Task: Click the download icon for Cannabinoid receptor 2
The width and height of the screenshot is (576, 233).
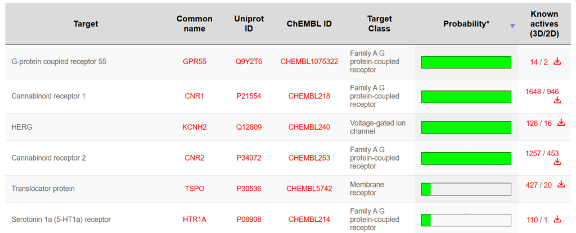Action: (557, 162)
